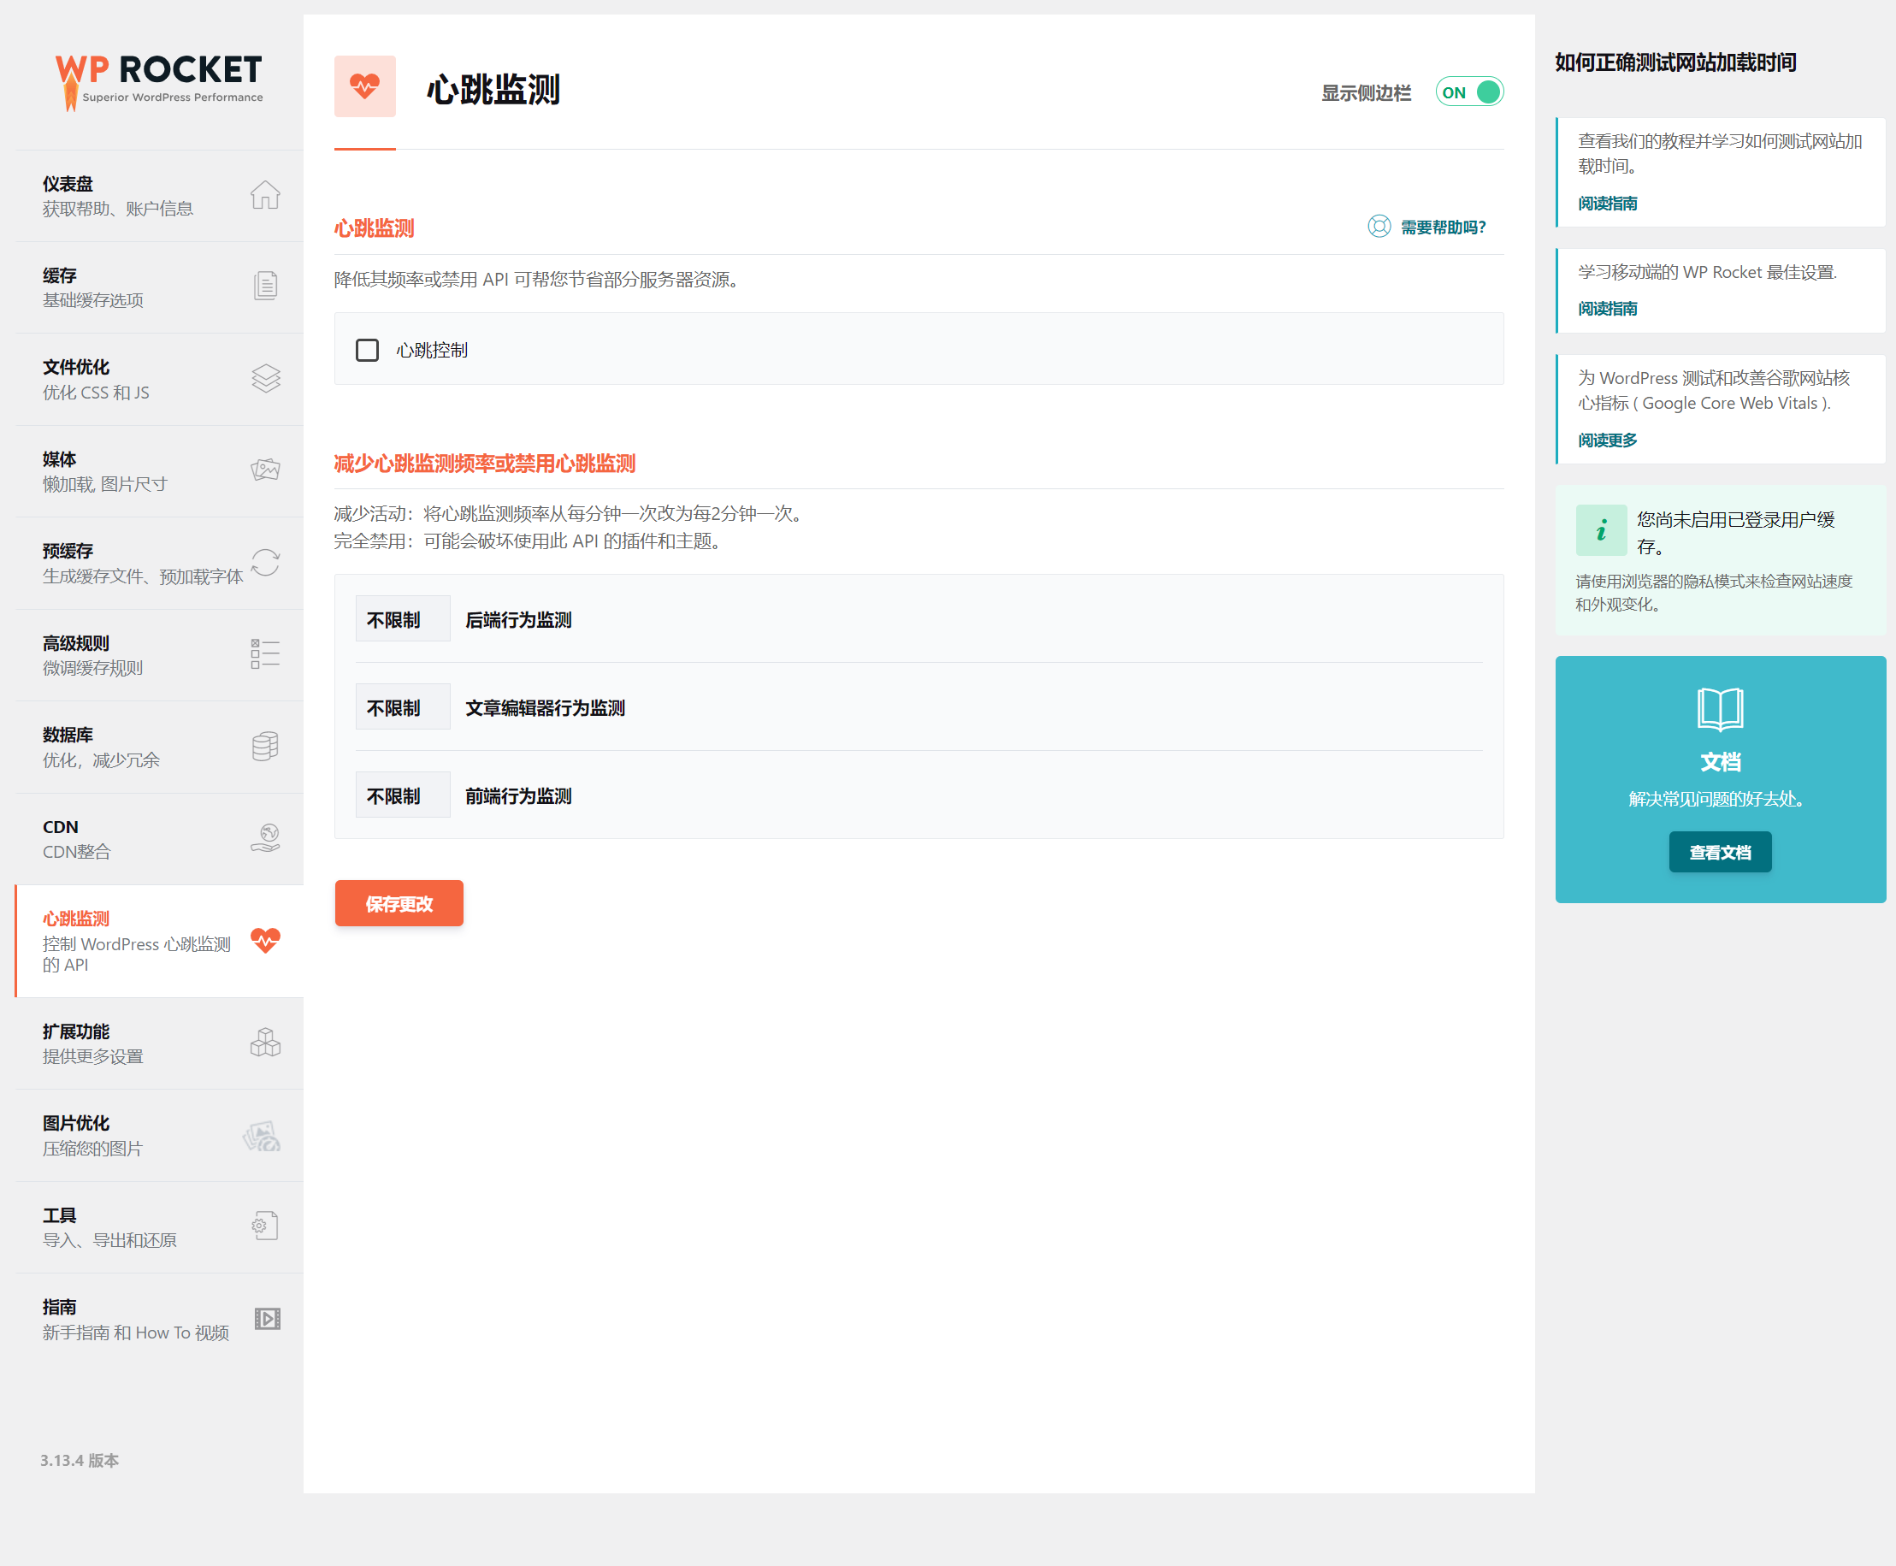Check the 心跳控制 checkbox

point(367,350)
